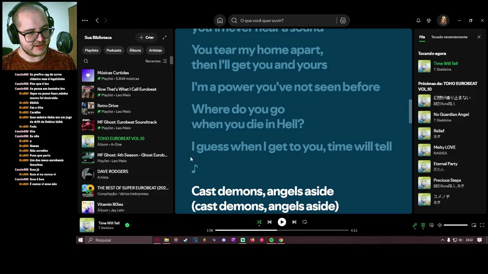Jump to lyric 'Where do you go when you die in Hell?'
Viewport: 488px width, 274px height.
click(248, 116)
